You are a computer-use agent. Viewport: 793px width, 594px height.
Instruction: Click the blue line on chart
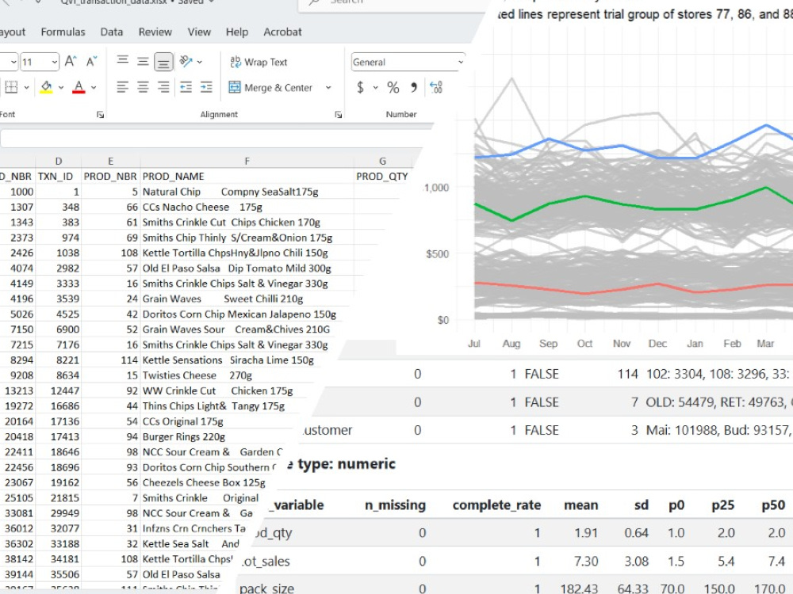click(x=622, y=147)
